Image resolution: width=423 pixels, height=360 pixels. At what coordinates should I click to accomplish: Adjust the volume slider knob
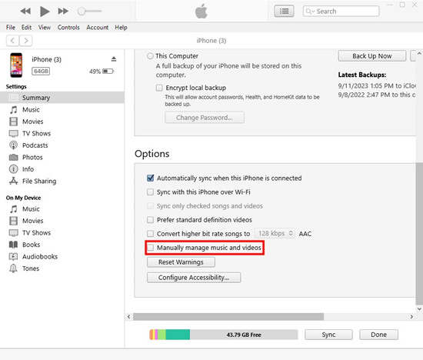tap(82, 11)
